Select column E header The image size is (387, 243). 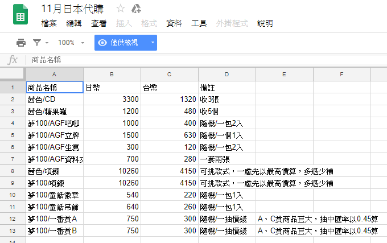(x=285, y=74)
